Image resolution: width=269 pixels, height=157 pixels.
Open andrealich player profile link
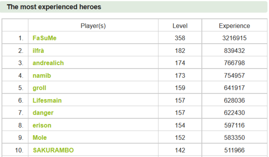[48, 63]
